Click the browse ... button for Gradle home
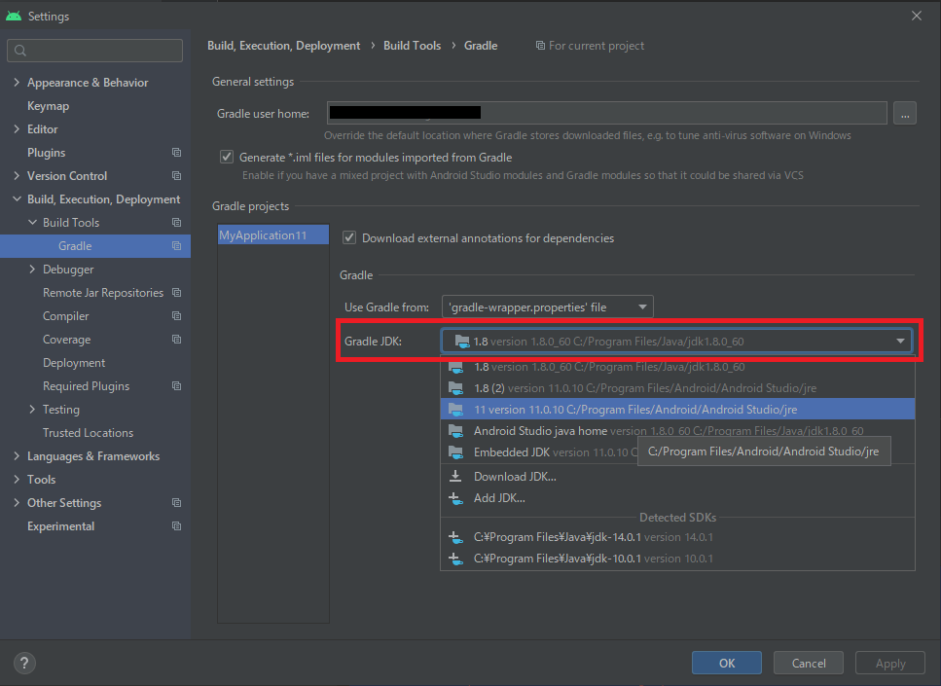The image size is (941, 686). (x=904, y=114)
